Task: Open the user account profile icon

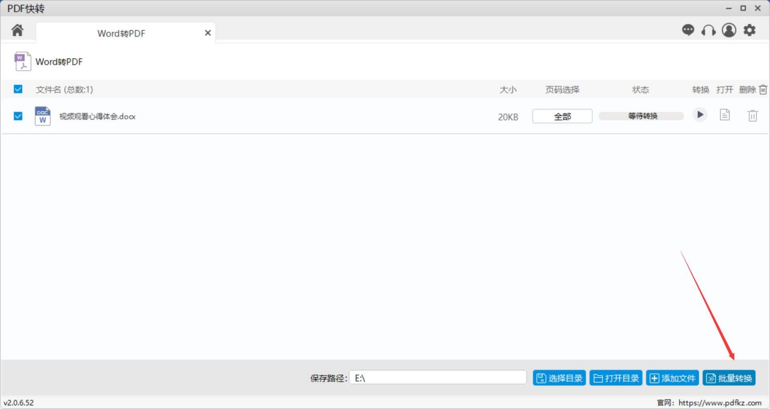Action: point(729,31)
